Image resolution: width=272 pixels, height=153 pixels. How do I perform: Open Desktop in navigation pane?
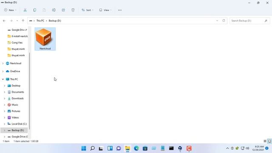point(14,86)
